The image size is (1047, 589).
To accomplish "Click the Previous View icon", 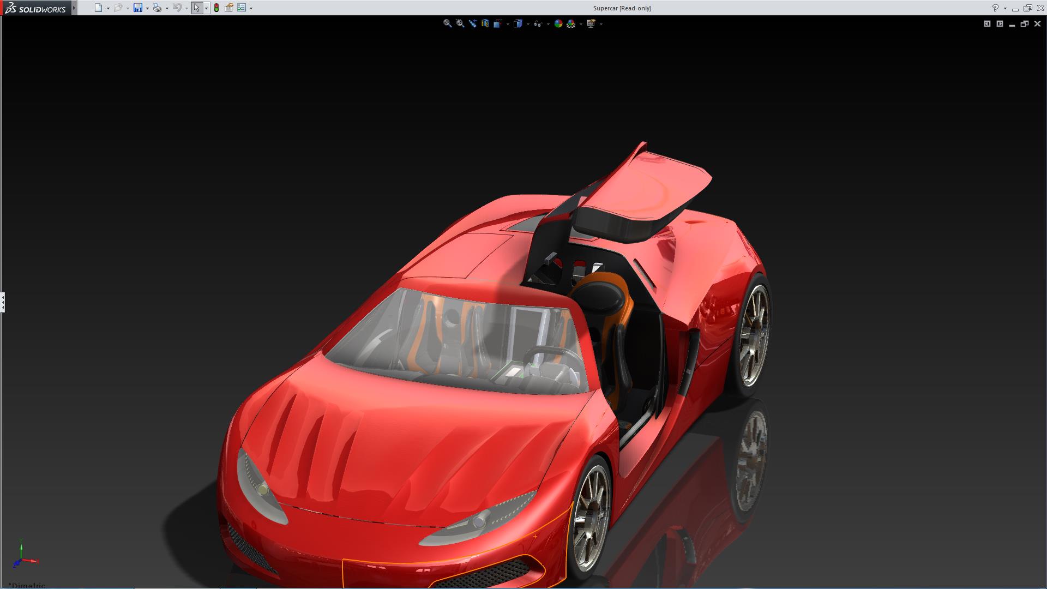I will (x=472, y=23).
